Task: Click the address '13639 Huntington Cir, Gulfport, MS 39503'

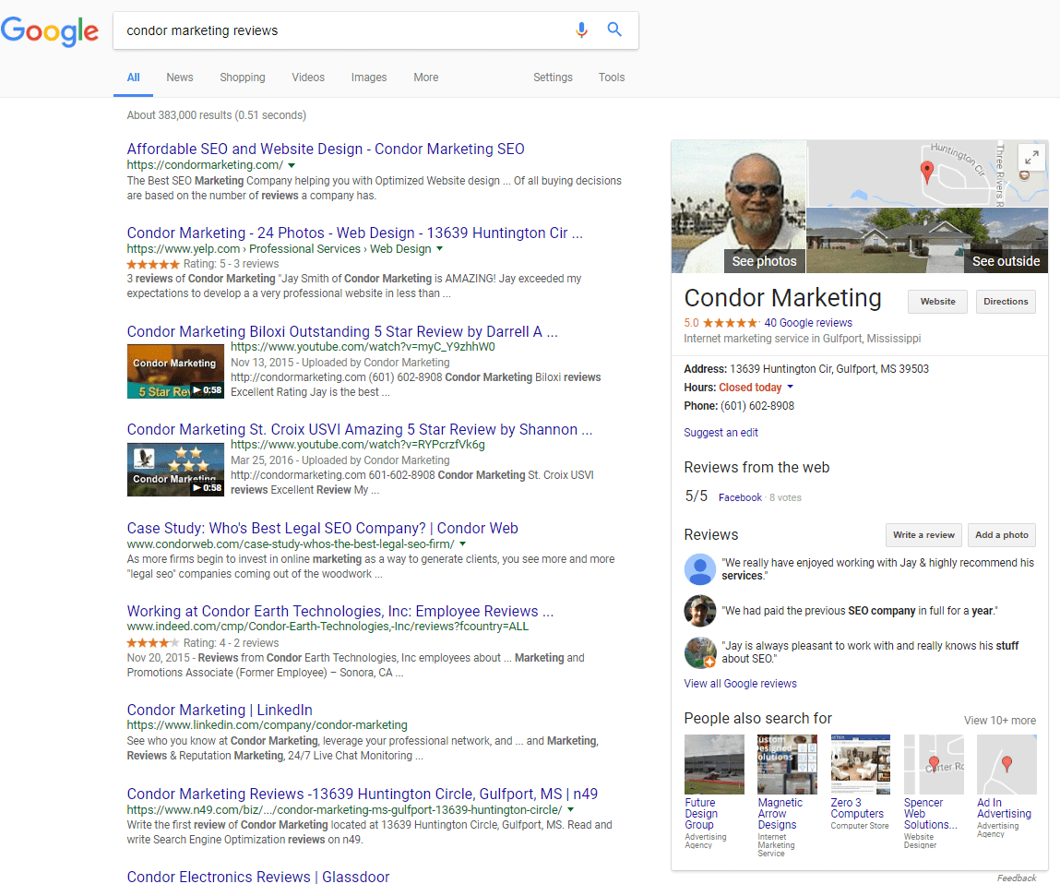Action: tap(828, 368)
